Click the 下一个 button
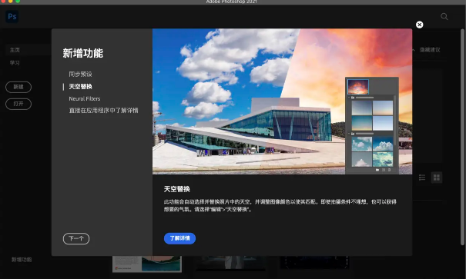Image resolution: width=466 pixels, height=279 pixels. [x=76, y=239]
